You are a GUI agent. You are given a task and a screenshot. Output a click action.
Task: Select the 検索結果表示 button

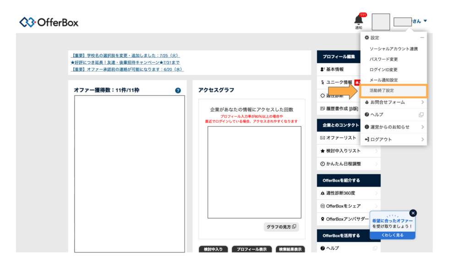(290, 249)
